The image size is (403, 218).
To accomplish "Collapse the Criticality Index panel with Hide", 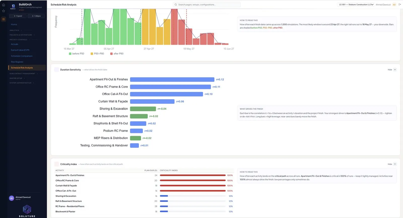I will pyautogui.click(x=392, y=164).
